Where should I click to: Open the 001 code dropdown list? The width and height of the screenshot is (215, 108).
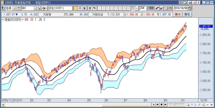coord(35,8)
